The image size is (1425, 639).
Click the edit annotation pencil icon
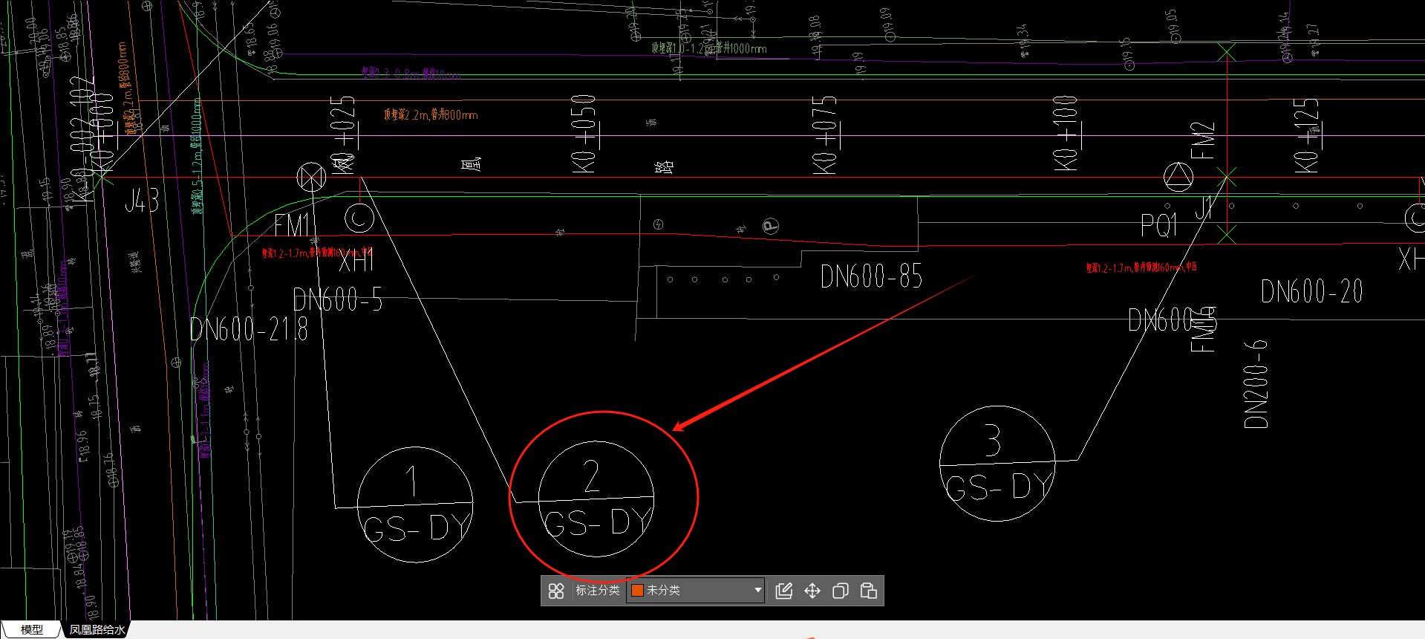coord(784,591)
